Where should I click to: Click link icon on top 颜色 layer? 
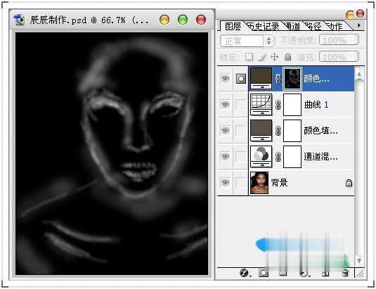278,79
